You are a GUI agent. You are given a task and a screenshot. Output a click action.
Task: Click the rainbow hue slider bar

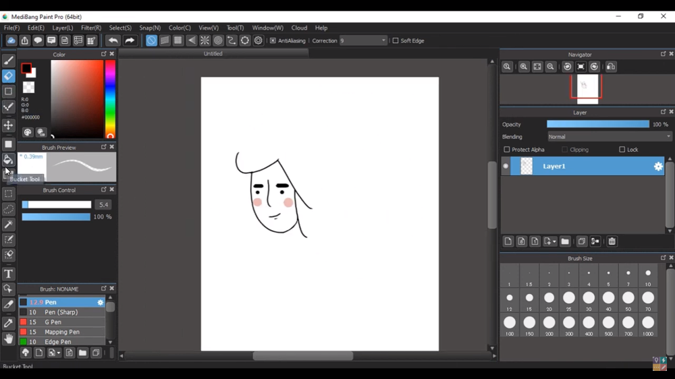pos(110,98)
